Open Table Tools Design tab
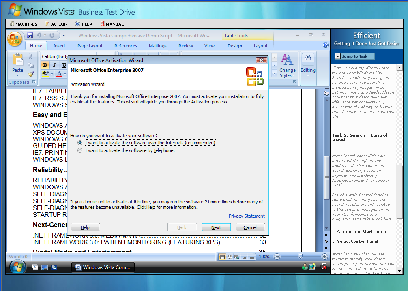 pos(235,46)
